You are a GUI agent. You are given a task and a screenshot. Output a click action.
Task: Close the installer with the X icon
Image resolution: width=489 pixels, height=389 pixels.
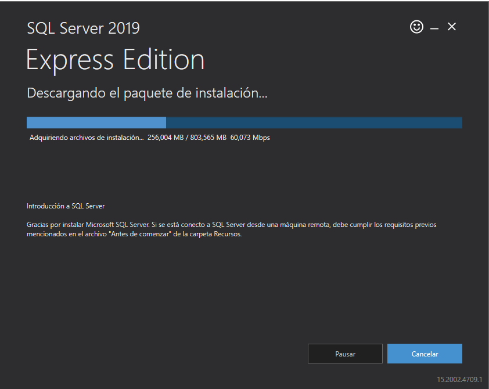click(452, 27)
